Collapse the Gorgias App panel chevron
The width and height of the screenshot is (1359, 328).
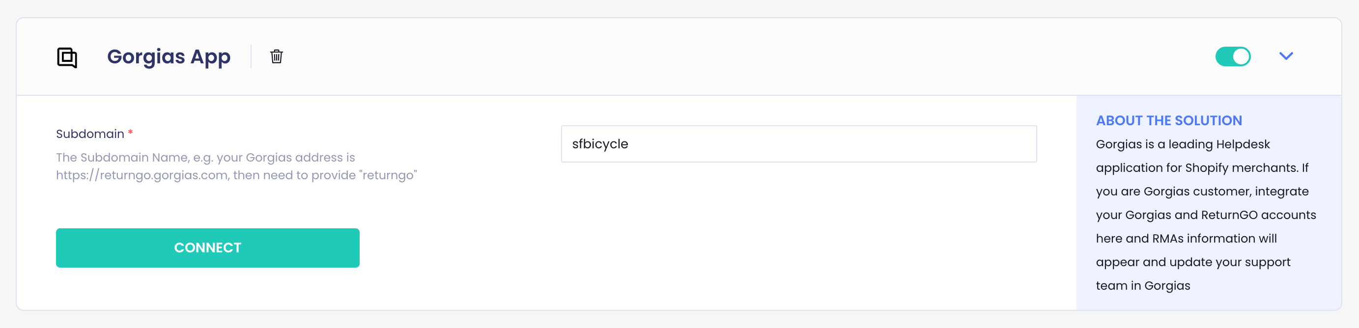coord(1286,56)
